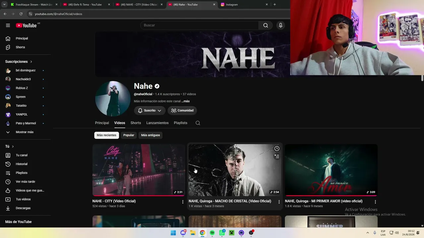View site information icon in address bar
424x238 pixels.
pyautogui.click(x=30, y=14)
